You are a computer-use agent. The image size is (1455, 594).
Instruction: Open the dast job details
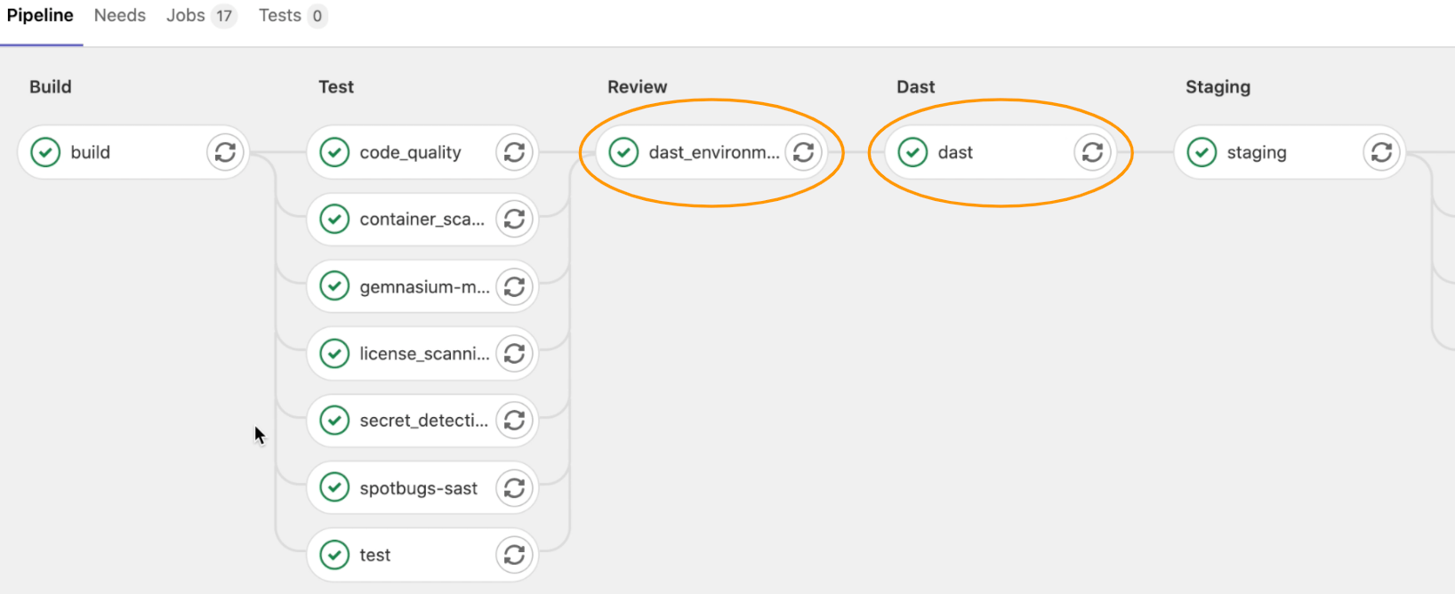[x=955, y=152]
